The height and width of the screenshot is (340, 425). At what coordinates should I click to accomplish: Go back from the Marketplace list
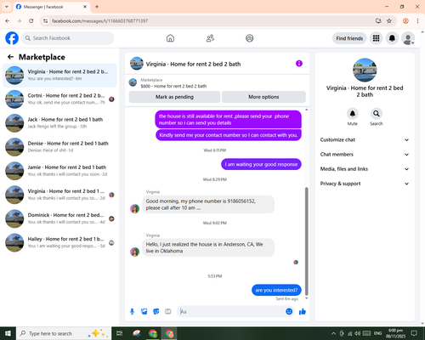pos(10,57)
